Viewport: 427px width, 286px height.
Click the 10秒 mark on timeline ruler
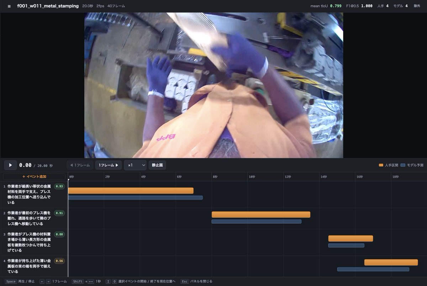point(252,177)
